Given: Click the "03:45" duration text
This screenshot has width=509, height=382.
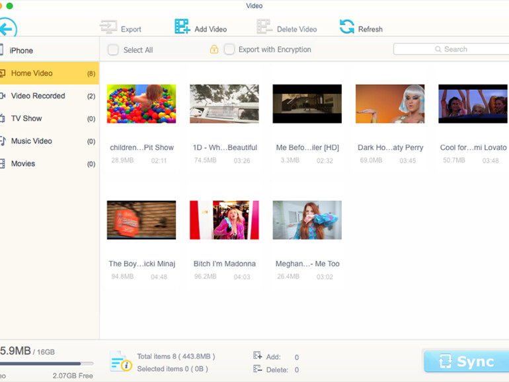Looking at the screenshot, I should [x=408, y=161].
